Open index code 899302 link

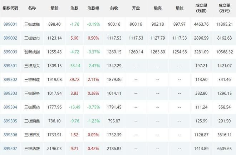(x=10, y=80)
